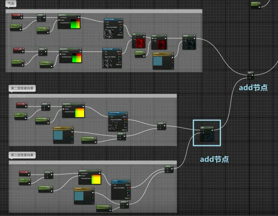Select bottom Multiply node in 第三层视差效果 group
This screenshot has height=216, width=278.
pyautogui.click(x=124, y=205)
